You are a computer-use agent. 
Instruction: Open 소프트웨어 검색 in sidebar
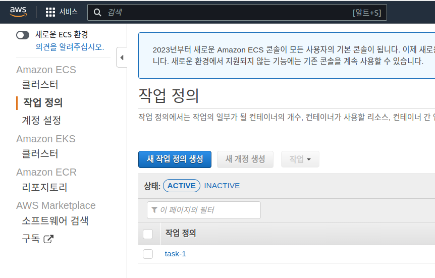(55, 221)
